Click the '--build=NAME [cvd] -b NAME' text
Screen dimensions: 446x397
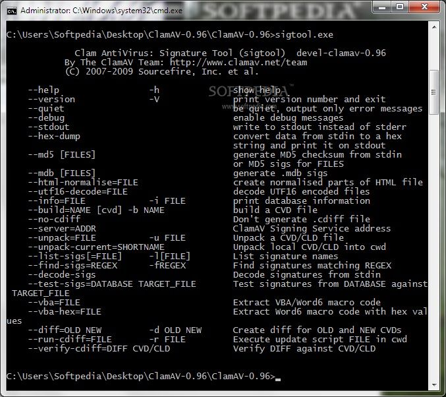[x=96, y=210]
